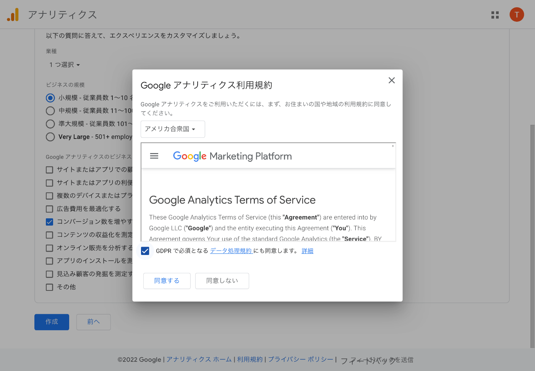Open the プライバシー ポリシー footer link
The image size is (535, 371).
tap(301, 360)
